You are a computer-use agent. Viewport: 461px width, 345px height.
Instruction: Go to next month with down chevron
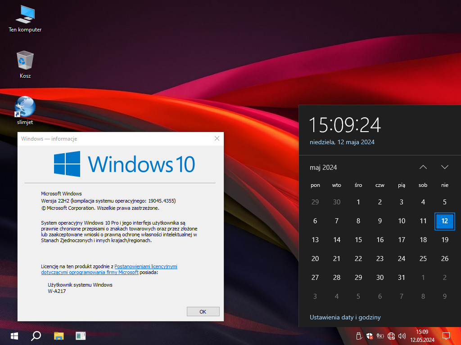tap(445, 167)
